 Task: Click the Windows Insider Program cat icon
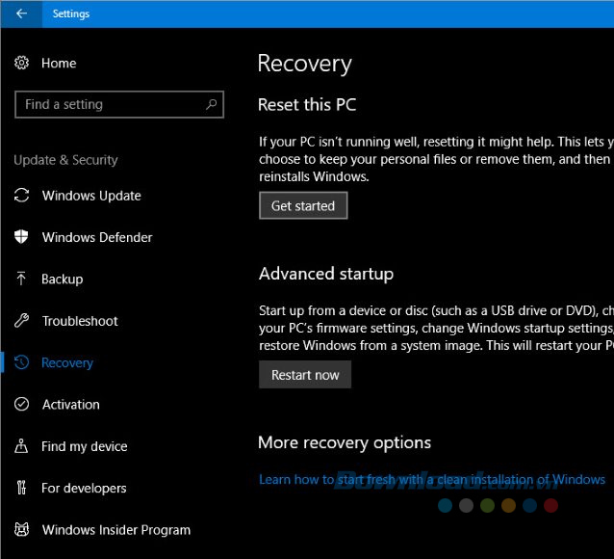point(21,529)
